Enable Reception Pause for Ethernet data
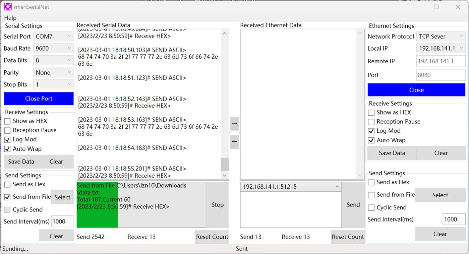This screenshot has height=254, width=469. (371, 121)
